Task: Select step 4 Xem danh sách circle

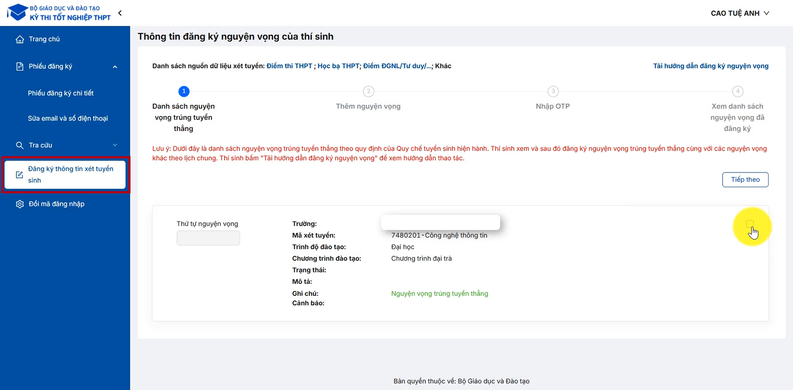Action: [x=737, y=91]
